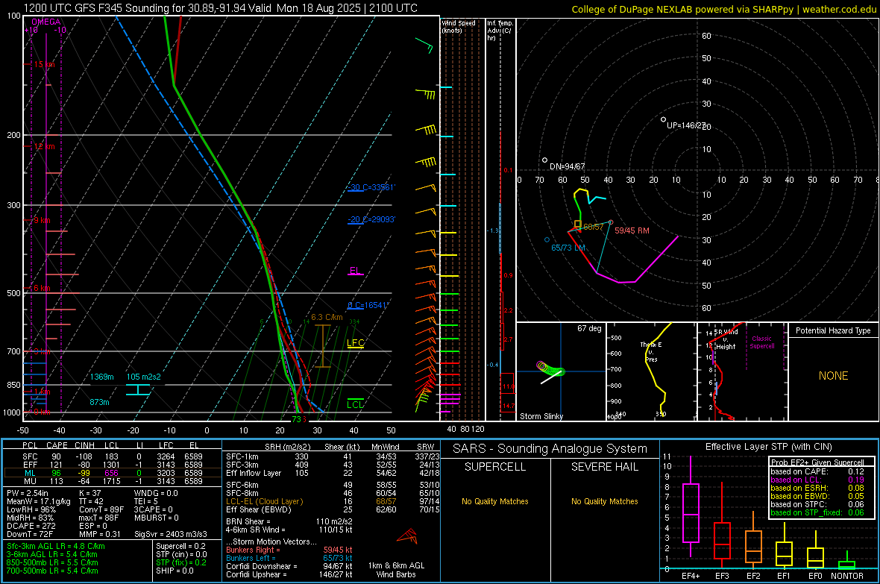Click the NONE hazard type value
The height and width of the screenshot is (584, 880).
coord(834,376)
